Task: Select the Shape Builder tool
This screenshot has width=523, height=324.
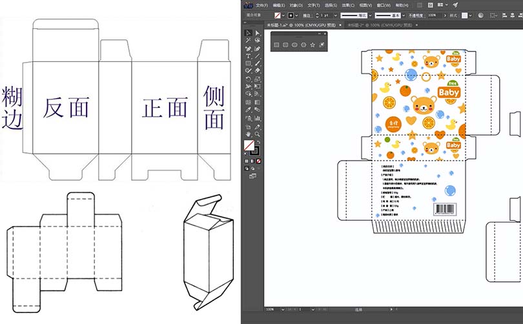Action: [248, 94]
